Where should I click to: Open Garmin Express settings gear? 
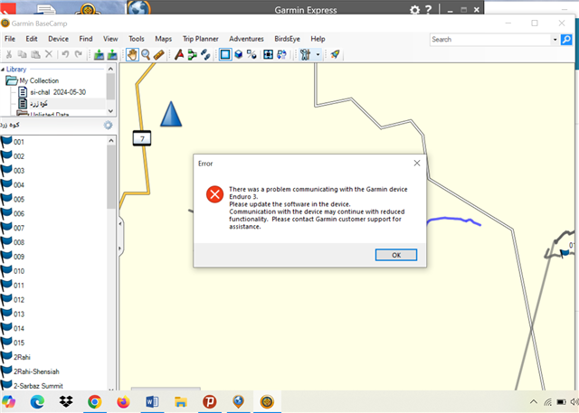tap(415, 11)
